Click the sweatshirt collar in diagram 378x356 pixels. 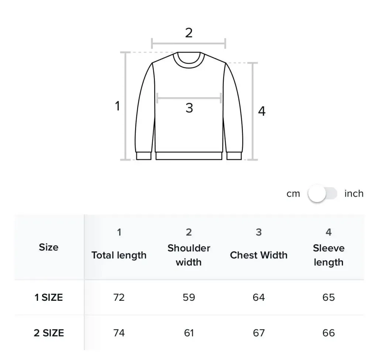[189, 59]
